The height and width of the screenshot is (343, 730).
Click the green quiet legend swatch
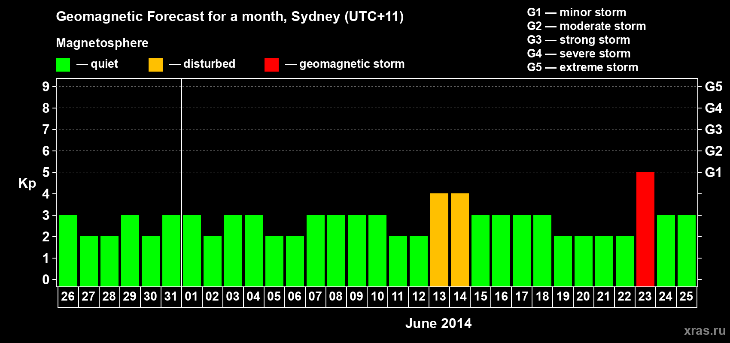[63, 65]
